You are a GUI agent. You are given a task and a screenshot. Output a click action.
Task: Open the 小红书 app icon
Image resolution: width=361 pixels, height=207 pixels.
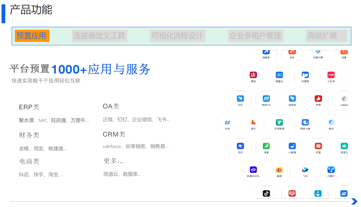click(331, 75)
